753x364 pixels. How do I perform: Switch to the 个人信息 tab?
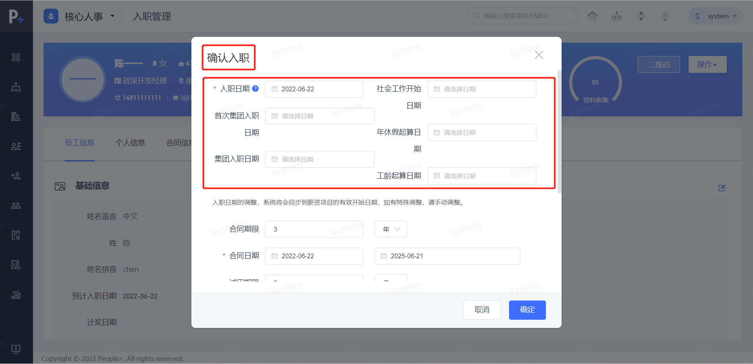click(130, 143)
